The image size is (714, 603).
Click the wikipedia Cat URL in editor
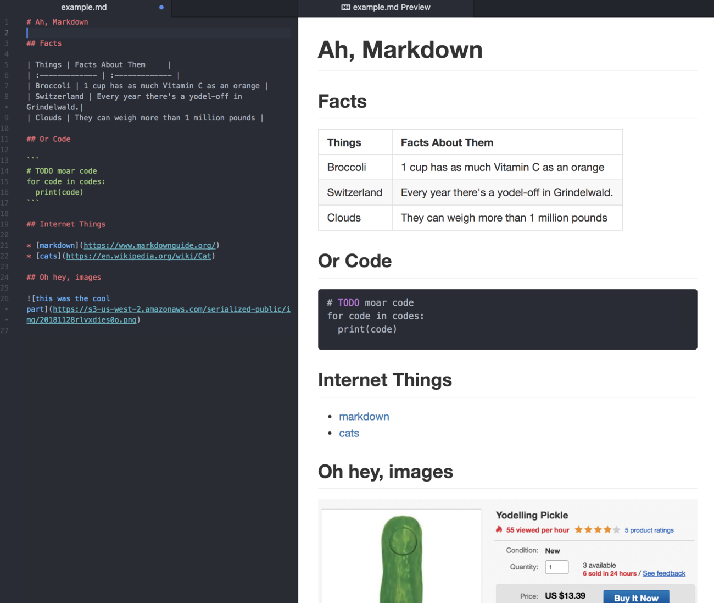[x=138, y=256]
